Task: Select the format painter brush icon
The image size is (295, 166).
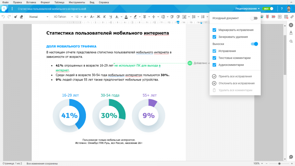Action: click(15, 17)
